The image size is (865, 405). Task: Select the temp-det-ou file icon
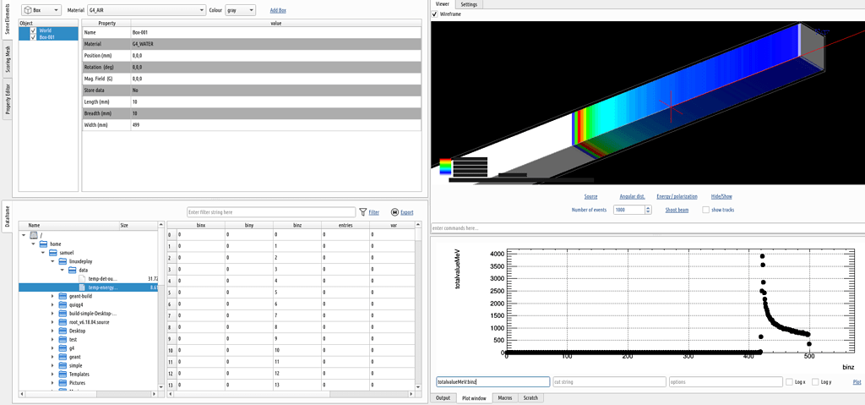[x=82, y=278]
